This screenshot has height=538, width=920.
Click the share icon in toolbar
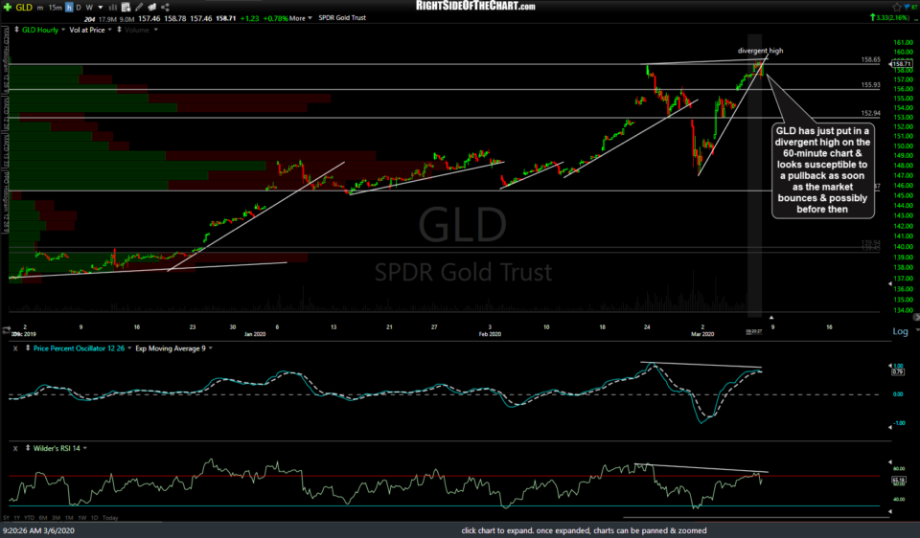165,8
